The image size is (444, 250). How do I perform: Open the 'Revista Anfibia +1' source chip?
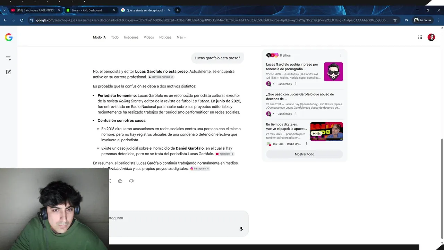pos(161,77)
